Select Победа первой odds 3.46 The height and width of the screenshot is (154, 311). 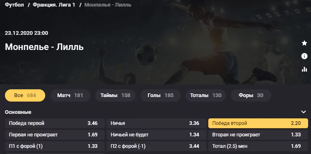tap(55, 123)
